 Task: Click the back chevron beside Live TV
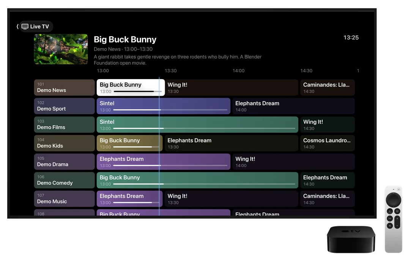17,26
